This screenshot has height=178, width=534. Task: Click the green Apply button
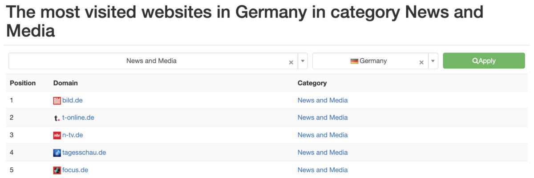484,61
